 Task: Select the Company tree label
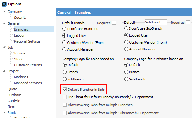pos(15,12)
